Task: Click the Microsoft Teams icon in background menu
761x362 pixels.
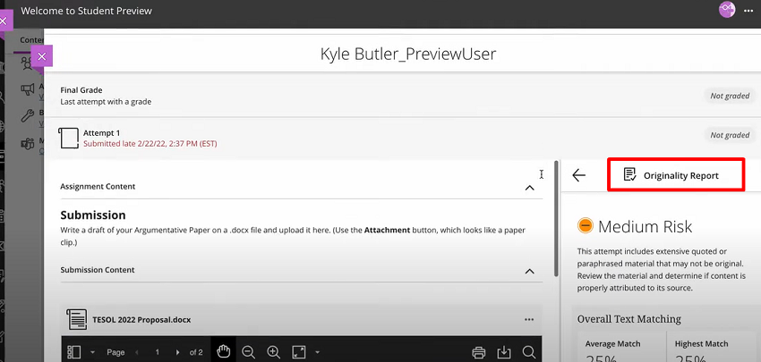Action: point(27,144)
